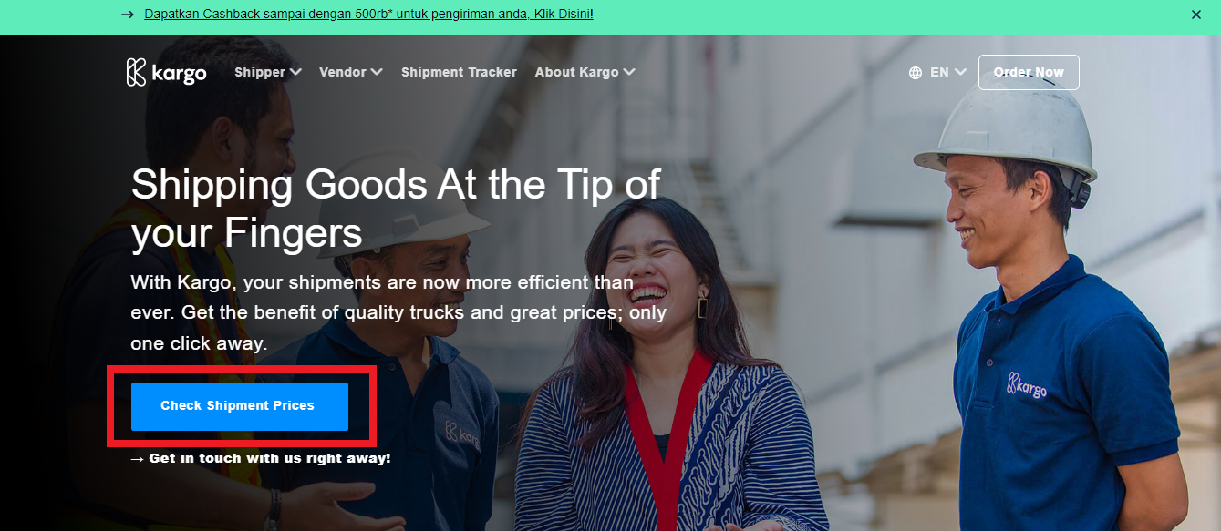The image size is (1221, 531).
Task: Go to Shipment Tracker
Action: pos(459,72)
